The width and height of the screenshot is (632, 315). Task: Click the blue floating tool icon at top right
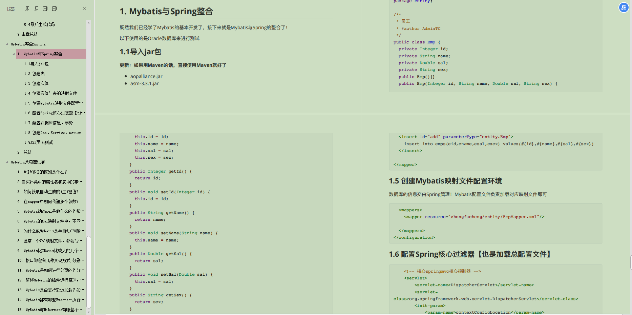624,7
